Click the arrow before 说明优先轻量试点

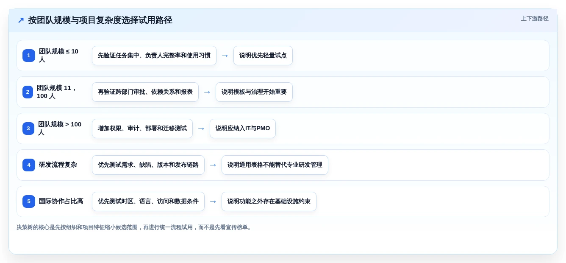click(x=225, y=56)
